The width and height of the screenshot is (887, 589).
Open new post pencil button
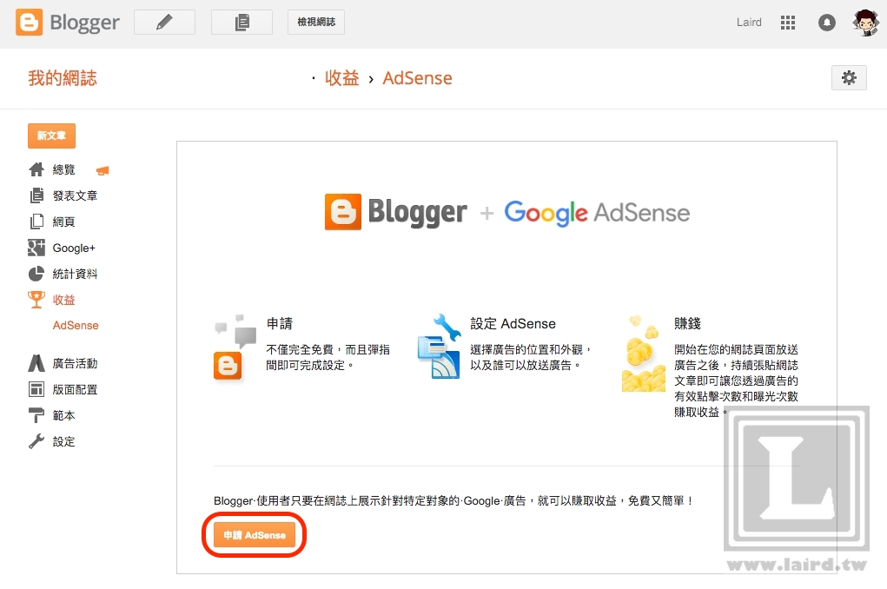click(x=164, y=22)
